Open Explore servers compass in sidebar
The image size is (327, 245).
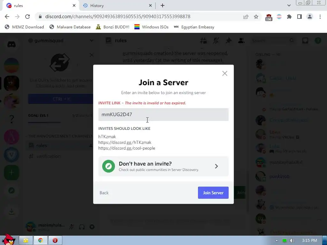(x=11, y=190)
